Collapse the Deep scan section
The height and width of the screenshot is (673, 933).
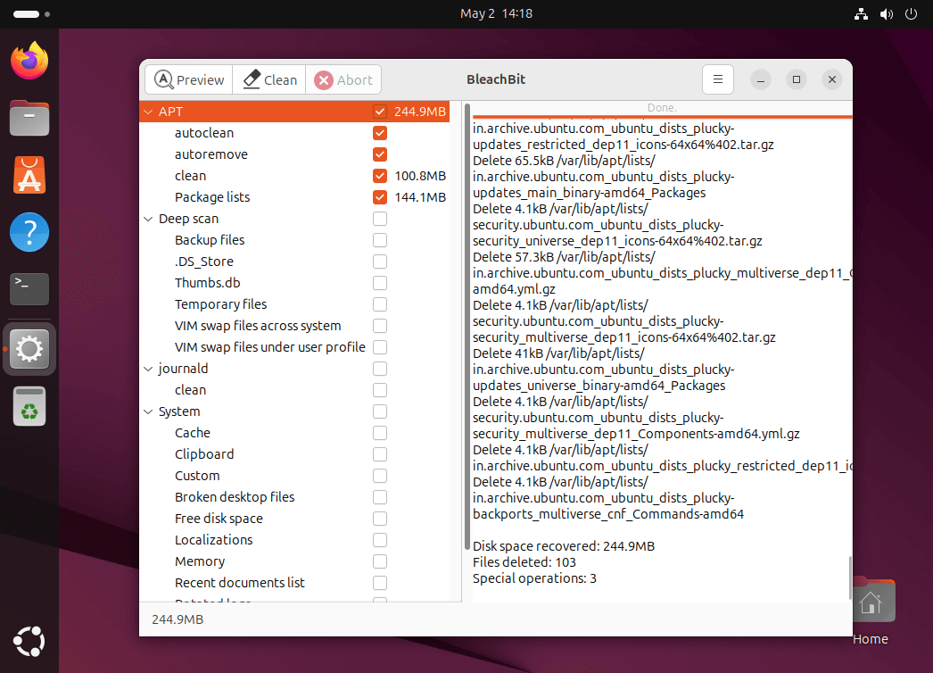point(148,219)
